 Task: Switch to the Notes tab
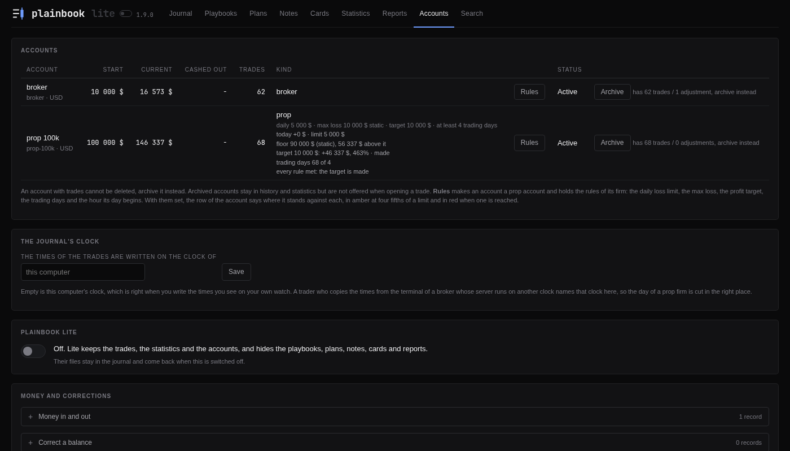click(289, 14)
